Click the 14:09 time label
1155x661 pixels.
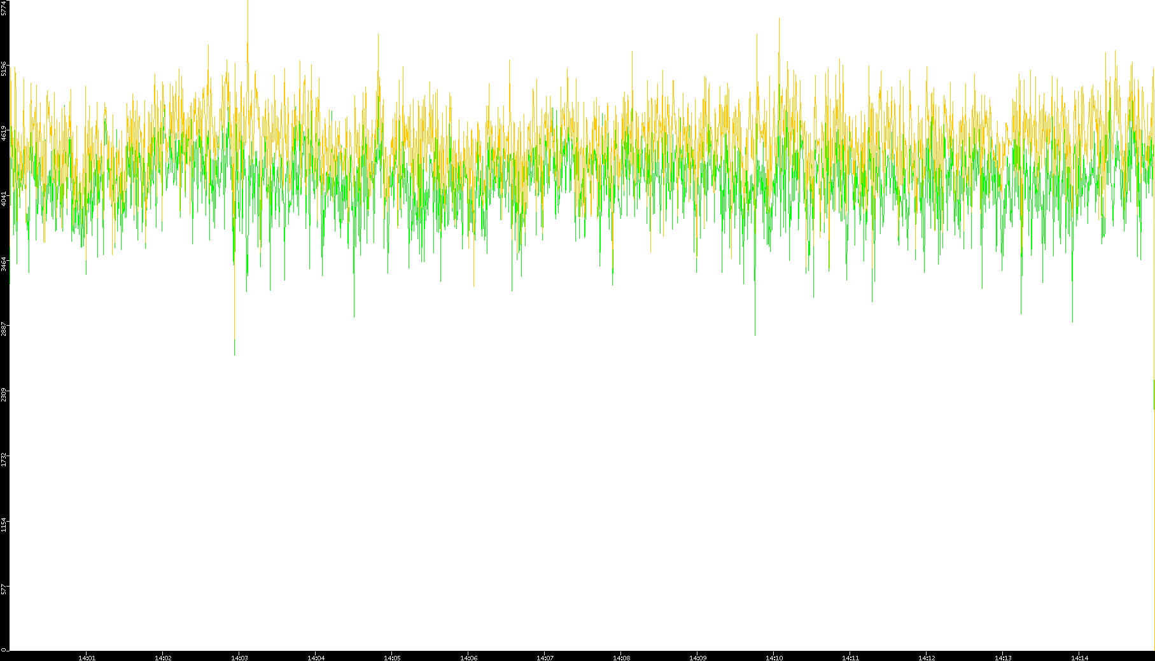pyautogui.click(x=697, y=658)
